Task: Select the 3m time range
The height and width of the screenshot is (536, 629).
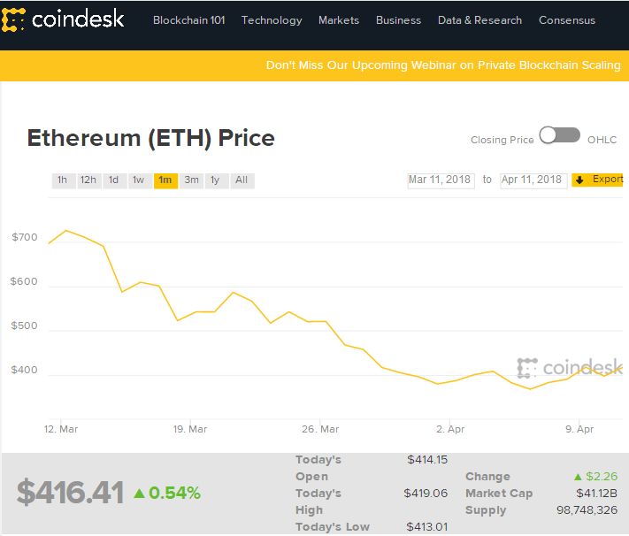Action: click(191, 180)
